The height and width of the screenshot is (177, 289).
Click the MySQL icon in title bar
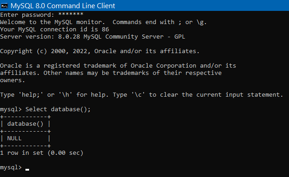point(5,6)
